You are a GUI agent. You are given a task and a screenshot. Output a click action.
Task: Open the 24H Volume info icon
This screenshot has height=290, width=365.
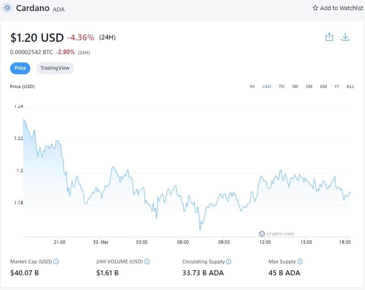147,262
